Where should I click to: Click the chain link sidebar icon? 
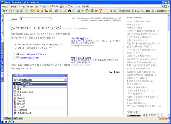(2, 79)
